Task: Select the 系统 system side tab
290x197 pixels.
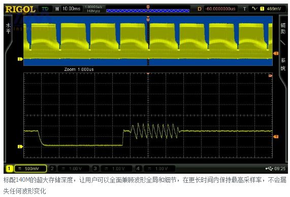Action: click(283, 64)
